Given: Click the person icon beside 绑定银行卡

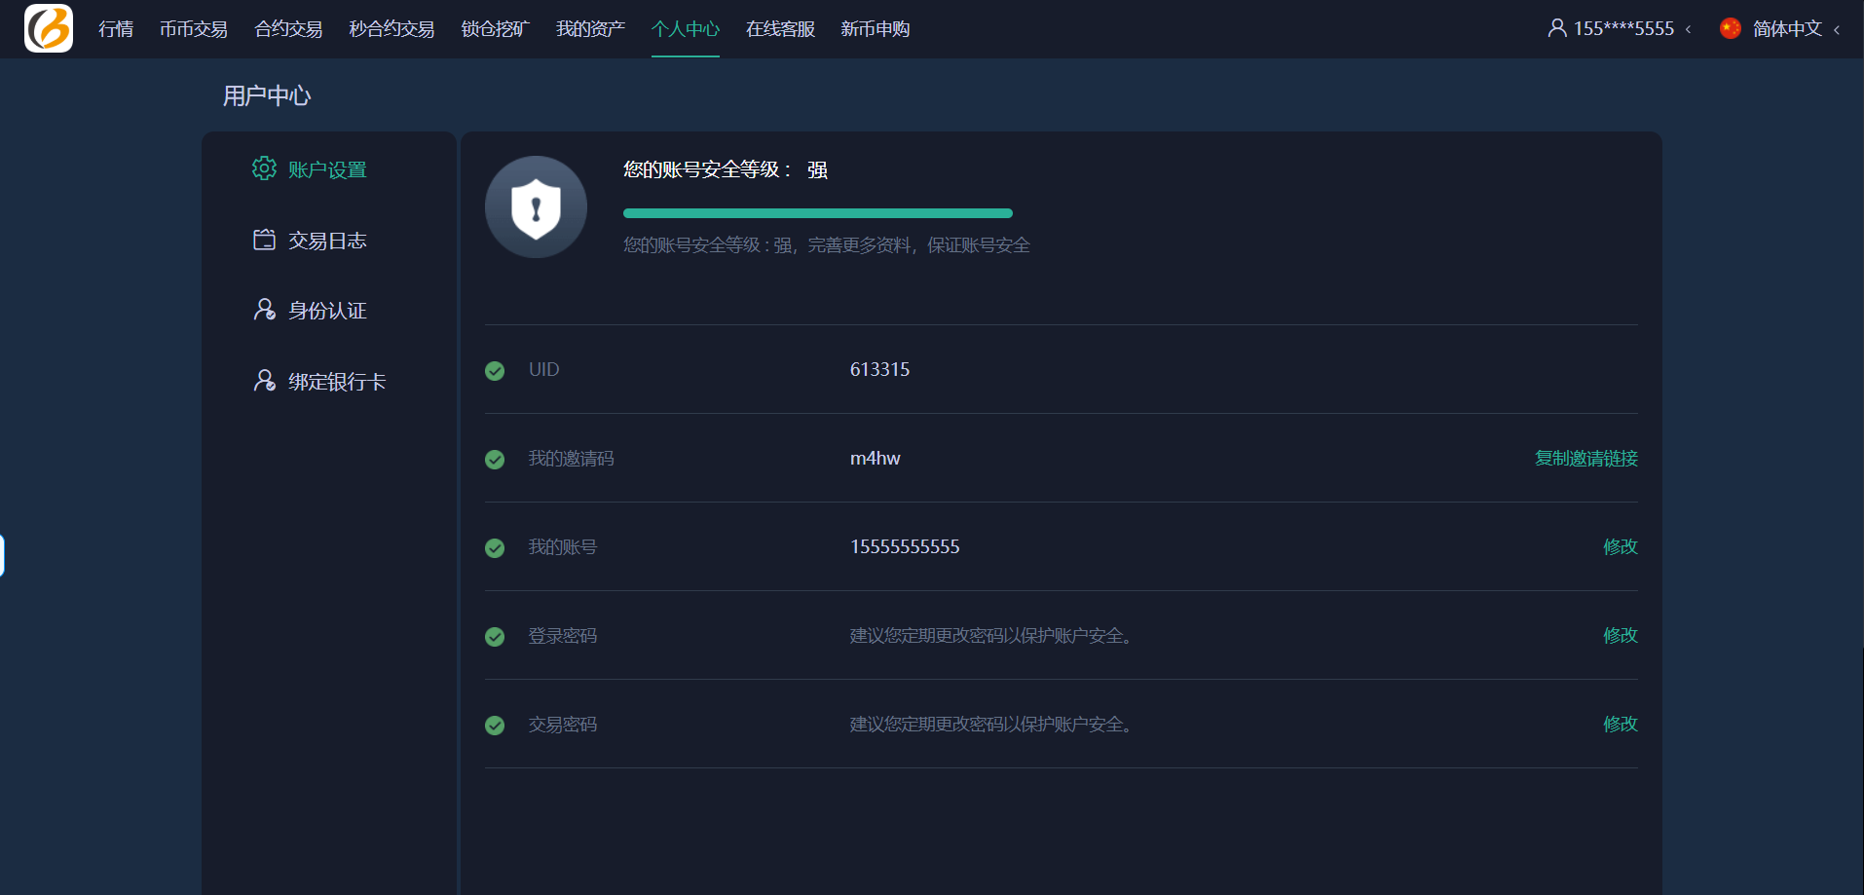Looking at the screenshot, I should [264, 381].
